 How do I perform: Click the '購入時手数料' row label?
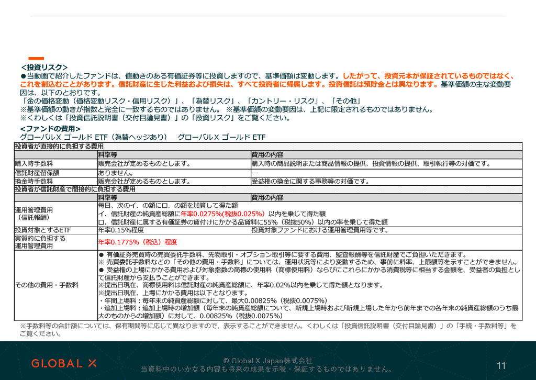click(x=34, y=164)
